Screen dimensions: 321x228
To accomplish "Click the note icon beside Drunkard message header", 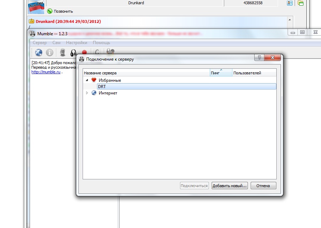I will [32, 21].
